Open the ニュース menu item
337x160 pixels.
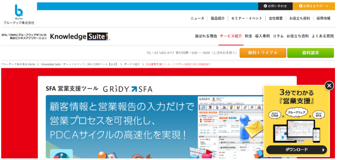197,18
